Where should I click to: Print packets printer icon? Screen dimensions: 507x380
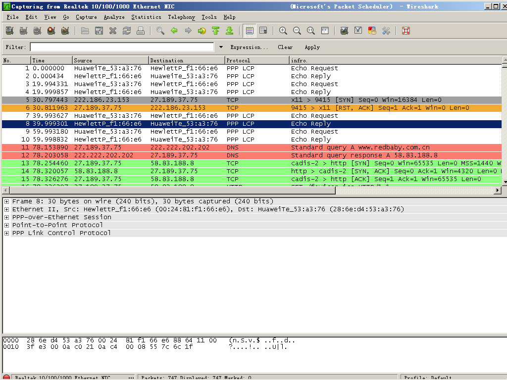(141, 31)
